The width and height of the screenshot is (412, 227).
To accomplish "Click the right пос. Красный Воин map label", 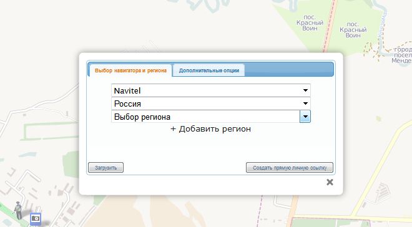I will (353, 30).
